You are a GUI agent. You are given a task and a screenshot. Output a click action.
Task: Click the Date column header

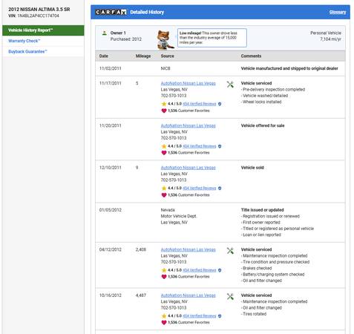[x=104, y=56]
